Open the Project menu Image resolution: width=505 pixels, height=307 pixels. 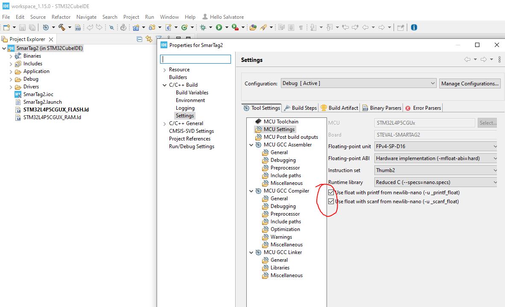point(131,17)
